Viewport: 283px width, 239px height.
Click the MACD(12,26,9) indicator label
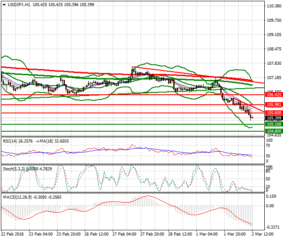click(x=17, y=197)
